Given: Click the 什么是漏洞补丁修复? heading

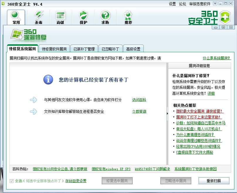Looking at the screenshot, I should coord(191,76).
